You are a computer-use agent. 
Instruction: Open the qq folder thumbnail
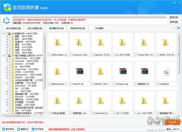coord(123,42)
